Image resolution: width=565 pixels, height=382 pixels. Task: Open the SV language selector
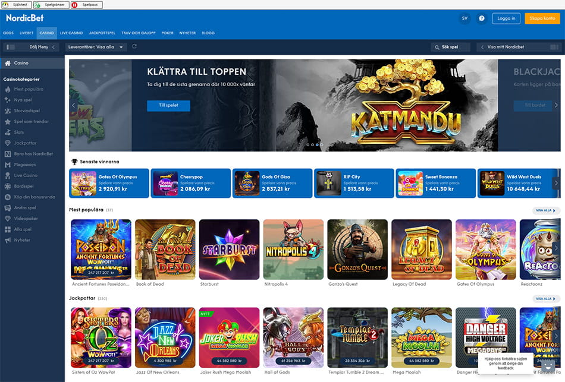point(464,18)
